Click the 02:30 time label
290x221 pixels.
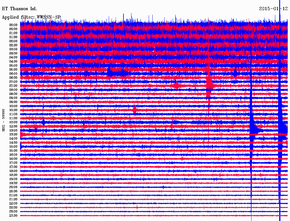[13, 45]
